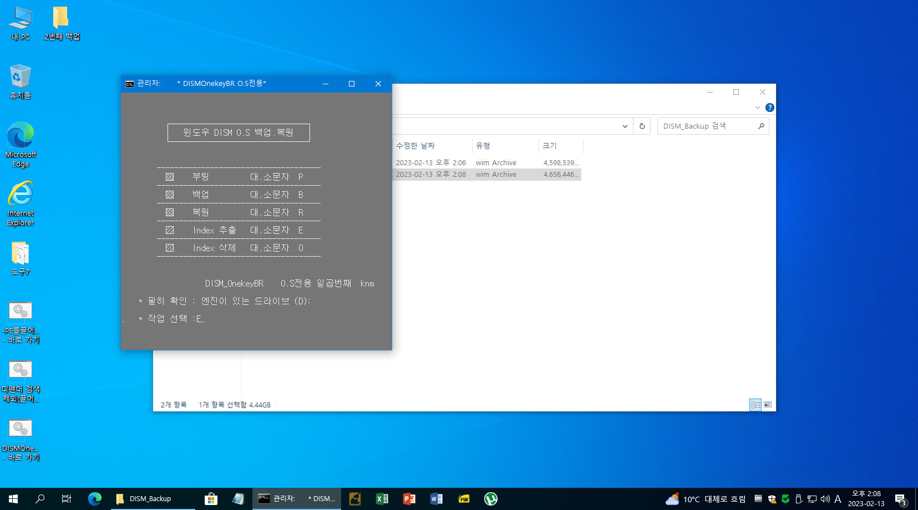Screen dimensions: 918x510
Task: Switch explorer to large icons view
Action: pyautogui.click(x=768, y=405)
